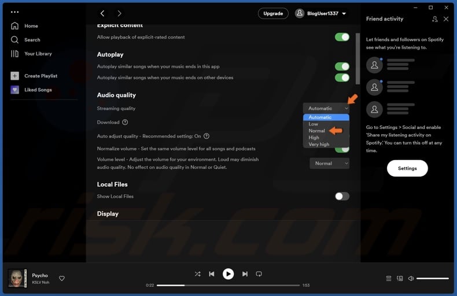Click the Upgrade button
Image resolution: width=457 pixels, height=296 pixels.
click(x=273, y=13)
